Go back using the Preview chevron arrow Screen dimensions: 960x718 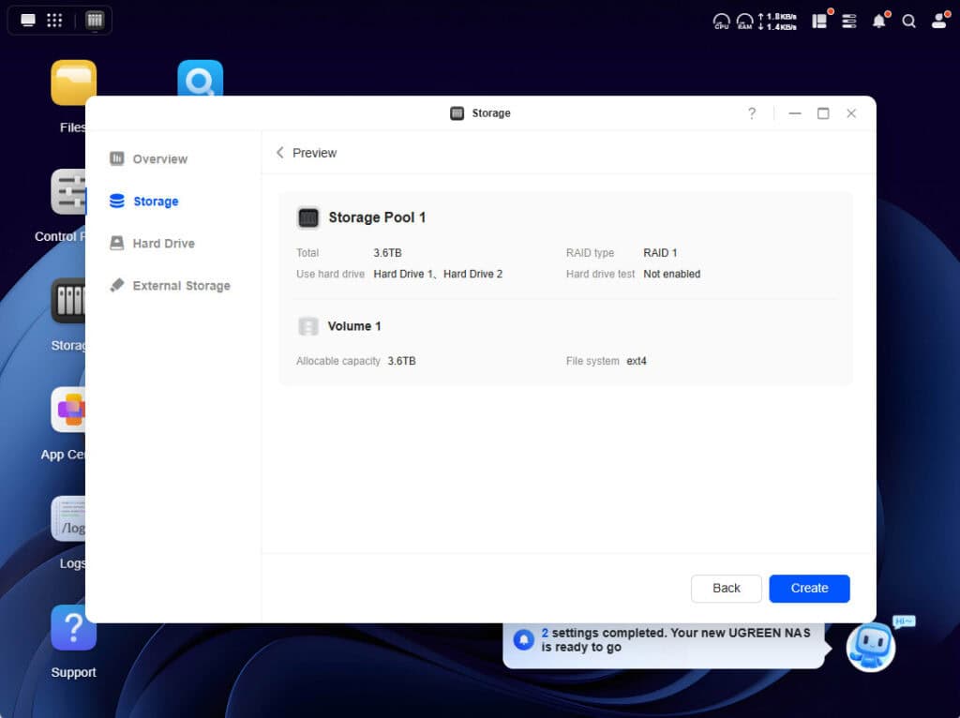point(279,153)
